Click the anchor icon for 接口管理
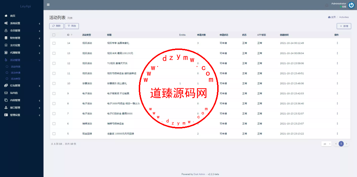Screen dimensions: 357x177 (x=6, y=108)
